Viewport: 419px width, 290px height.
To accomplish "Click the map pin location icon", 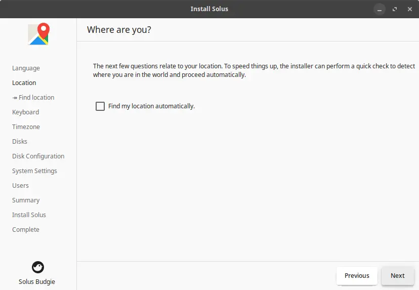I will [38, 34].
